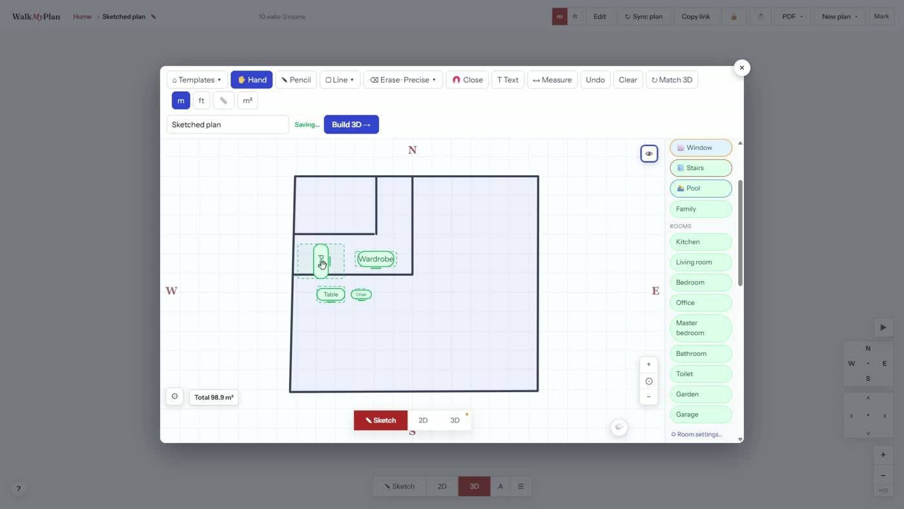Switch to 2D tab in sketch dialog
The image size is (904, 509).
click(423, 421)
